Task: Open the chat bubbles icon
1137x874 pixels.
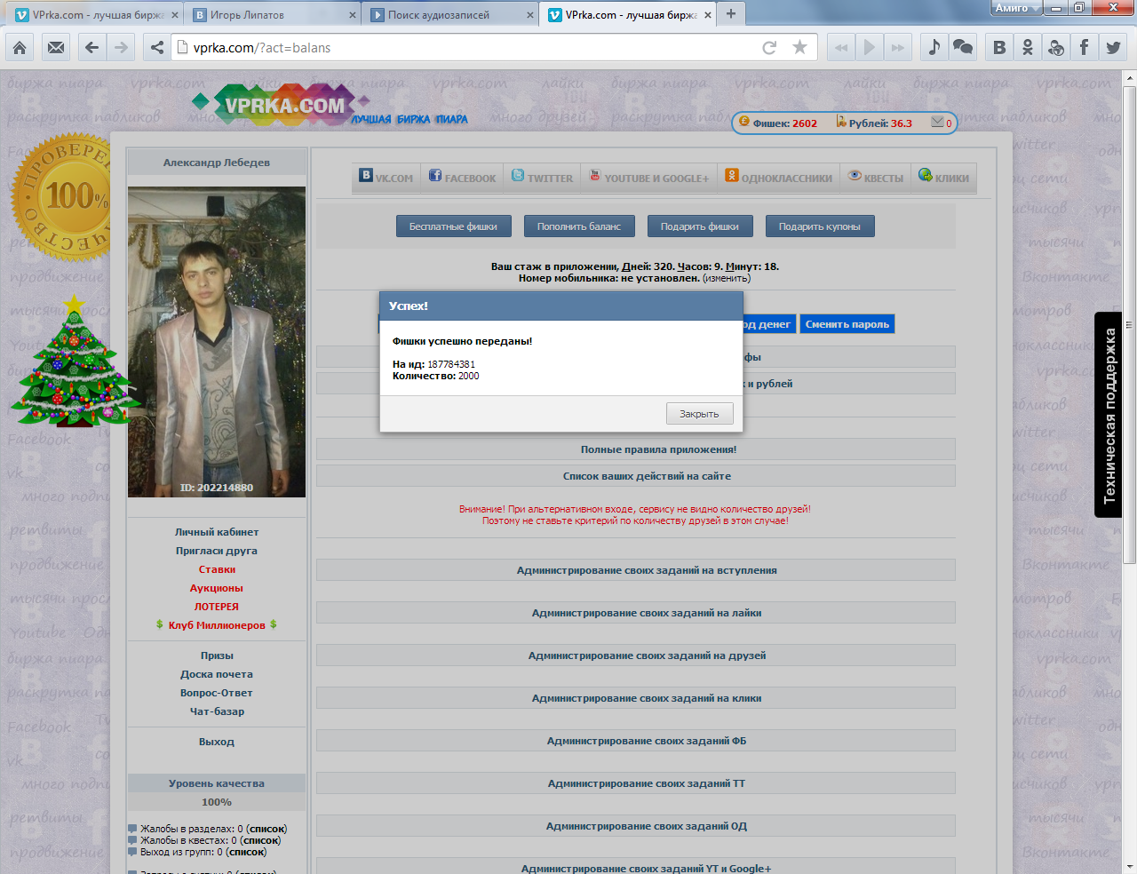Action: tap(963, 48)
